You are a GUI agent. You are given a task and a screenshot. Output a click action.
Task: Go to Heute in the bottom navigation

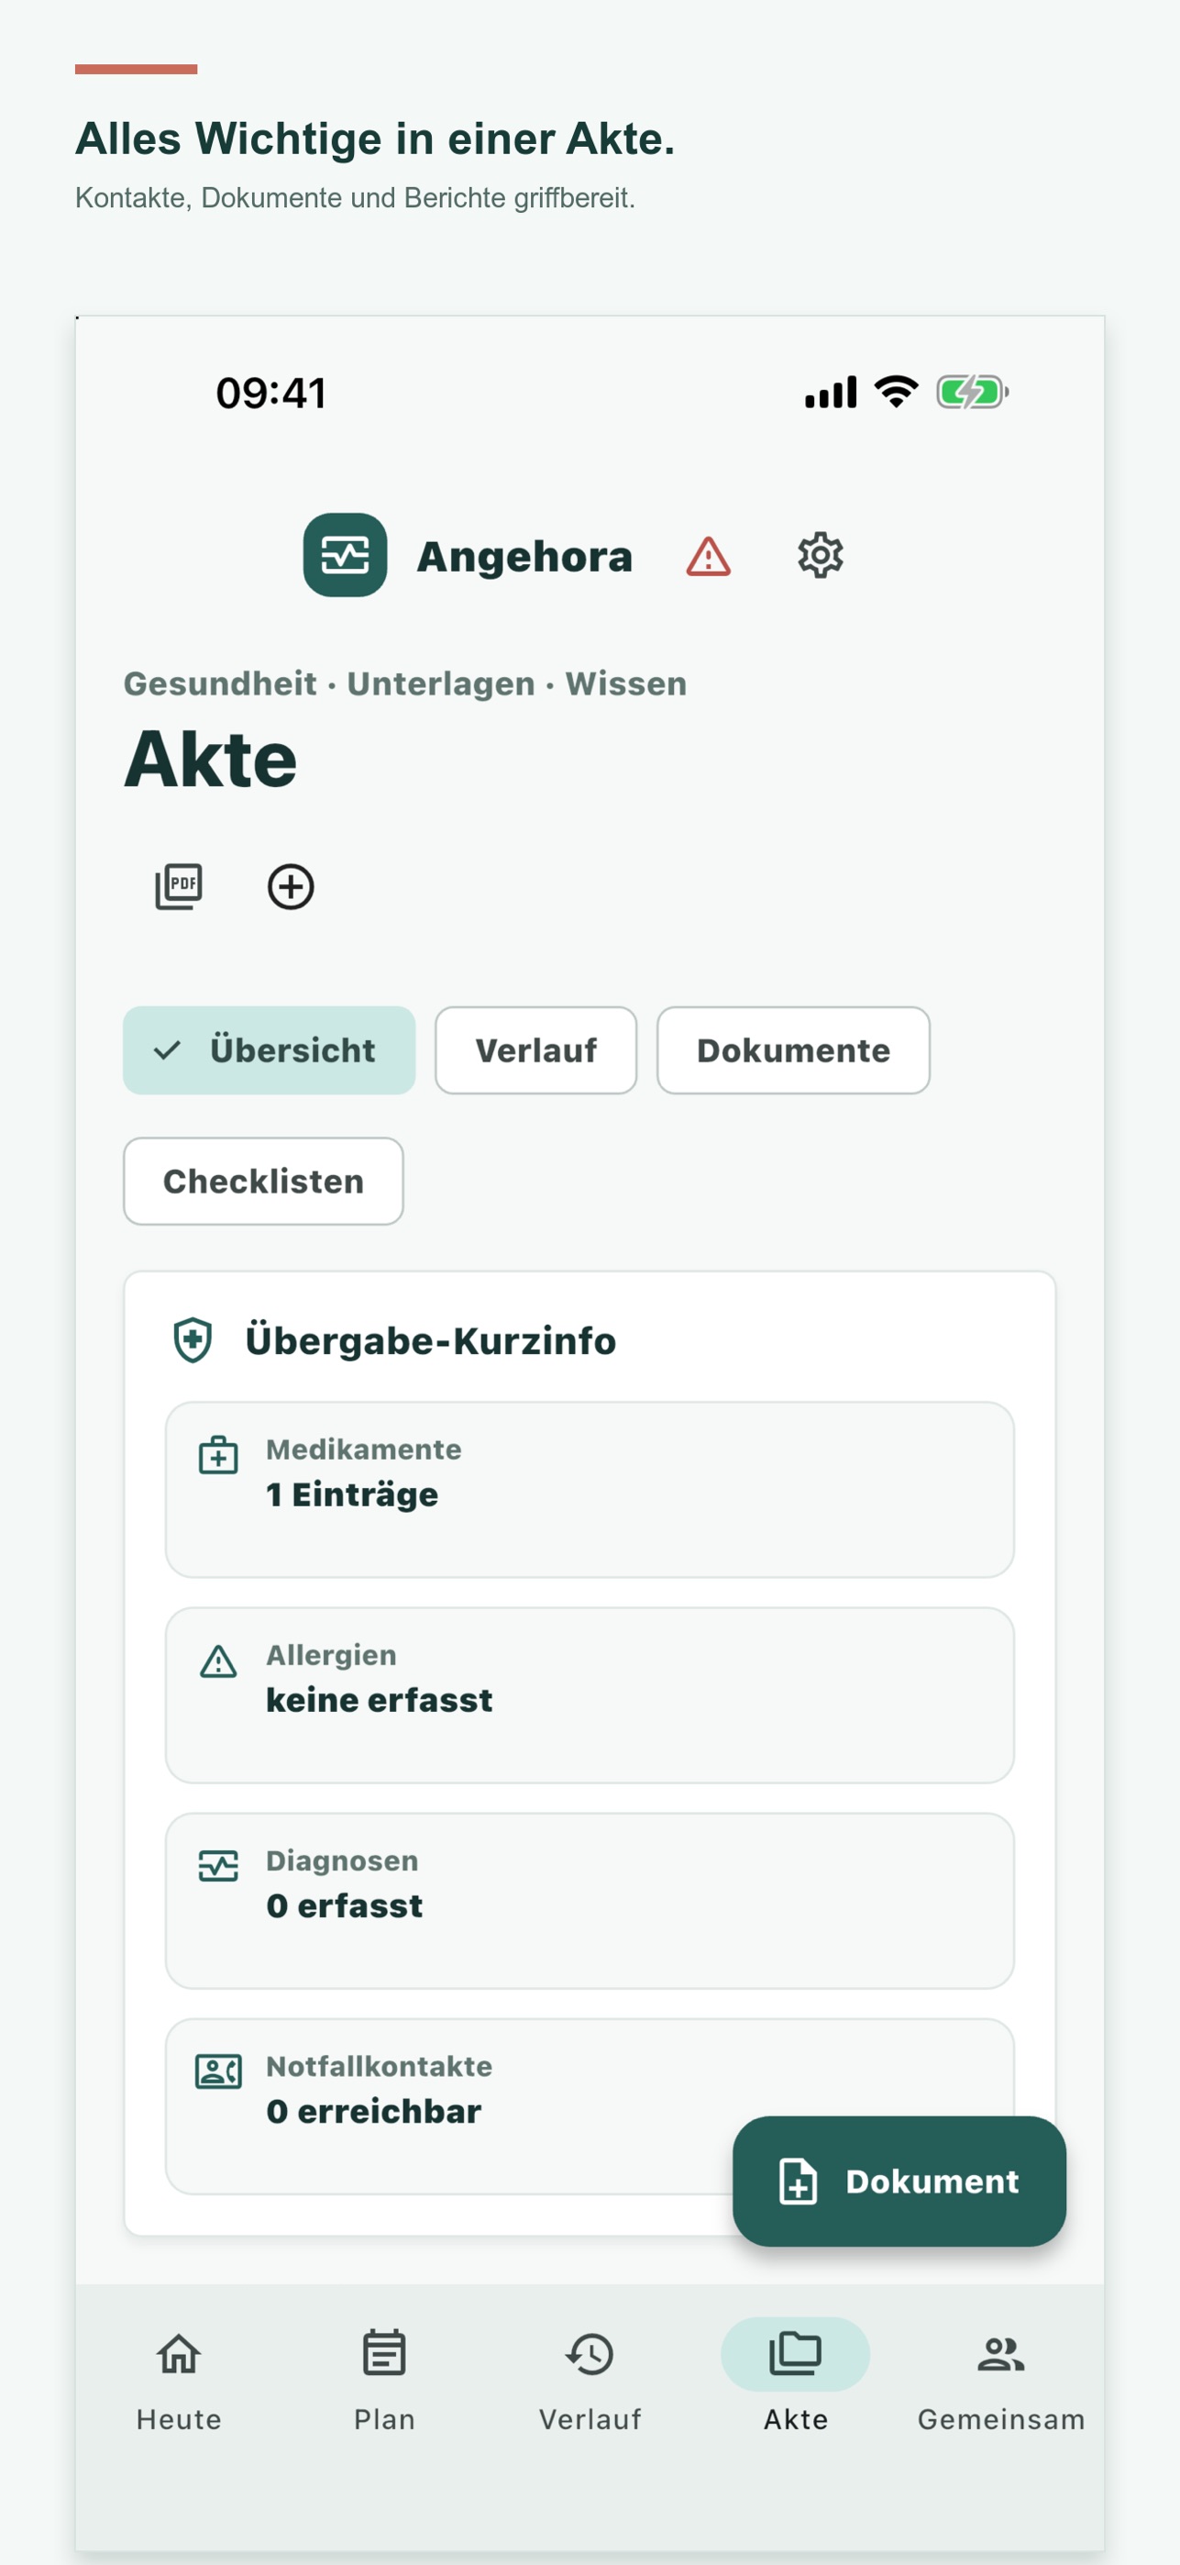coord(179,2381)
